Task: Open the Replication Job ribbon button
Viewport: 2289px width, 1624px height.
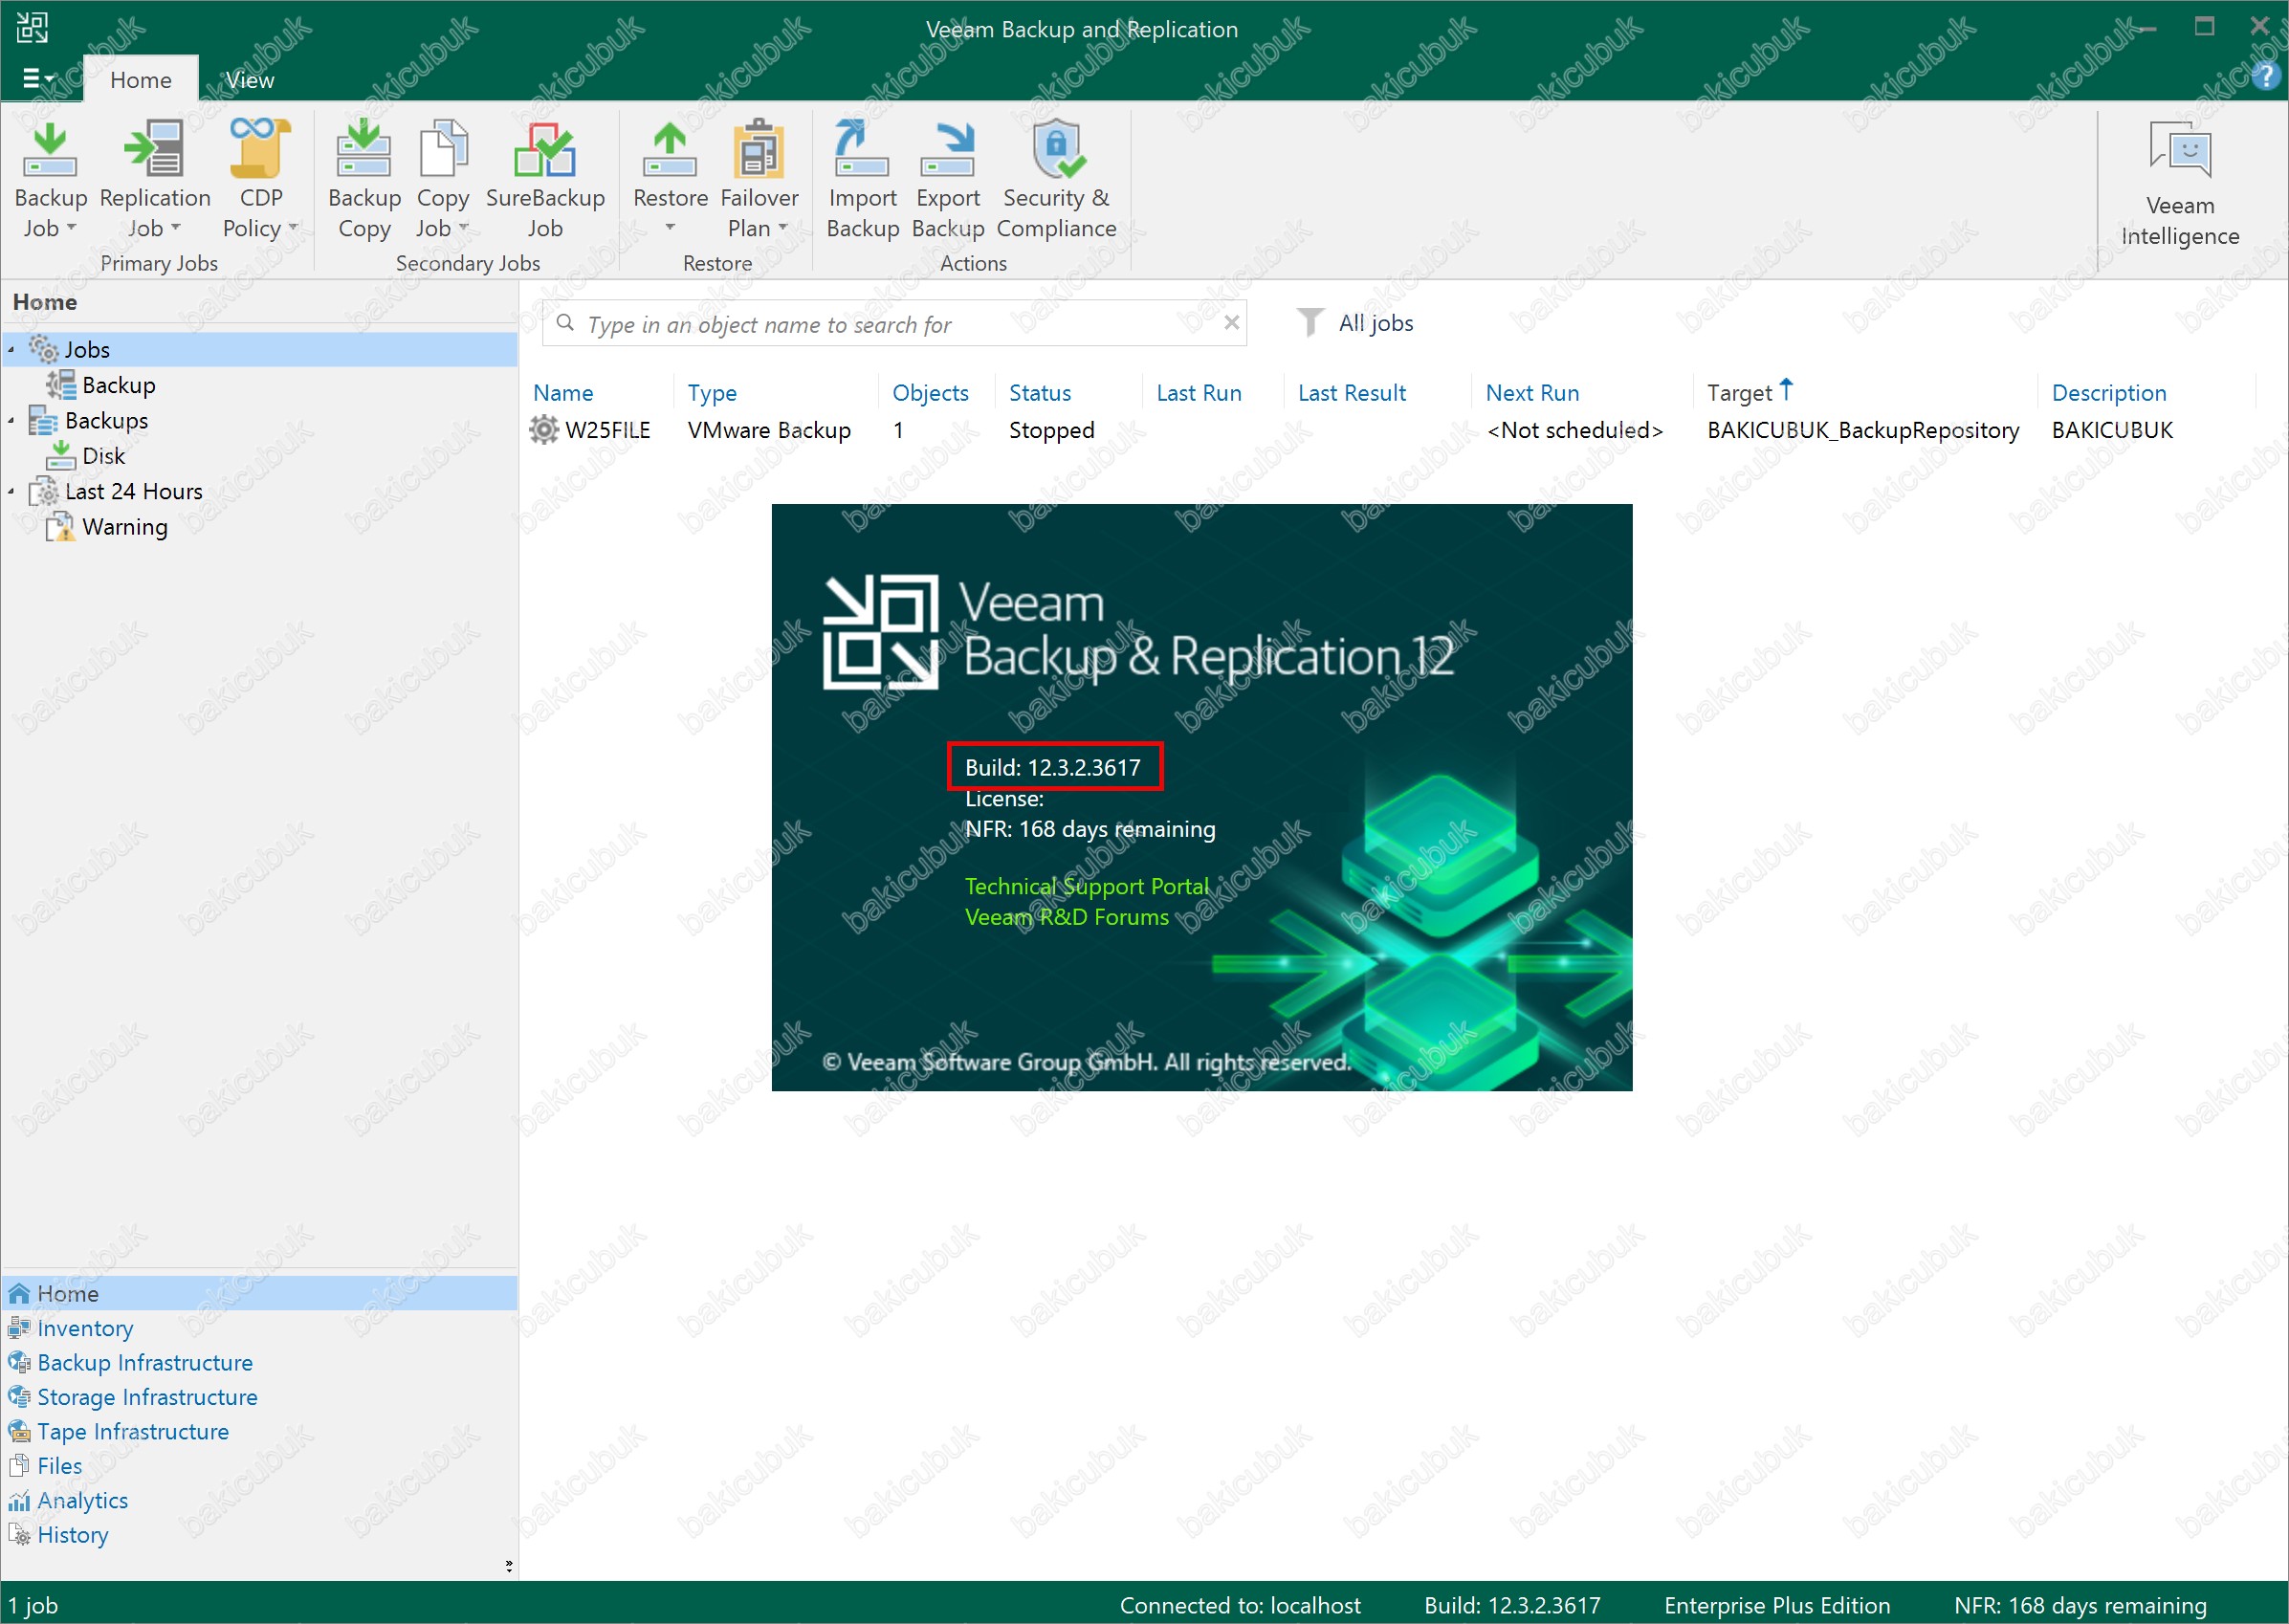Action: pyautogui.click(x=155, y=180)
